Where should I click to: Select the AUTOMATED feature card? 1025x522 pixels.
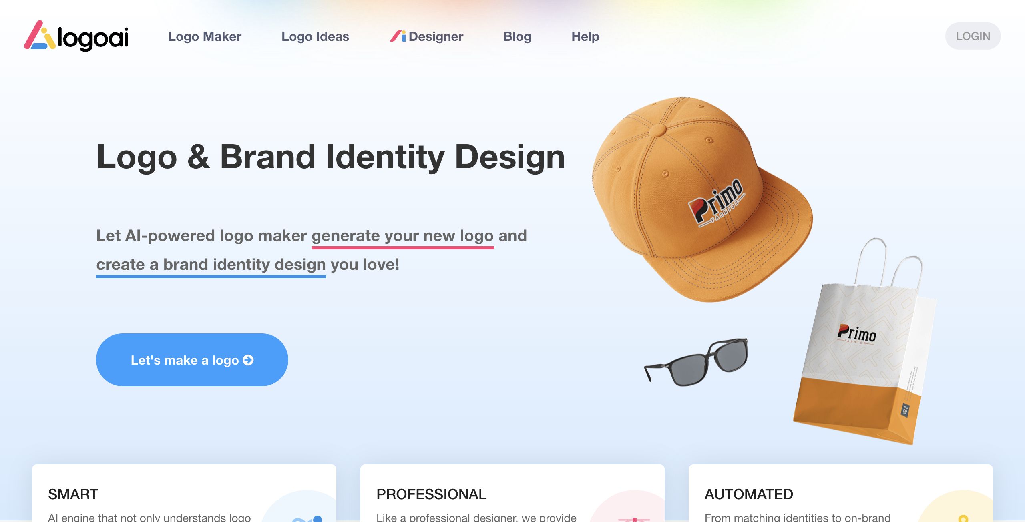click(841, 493)
